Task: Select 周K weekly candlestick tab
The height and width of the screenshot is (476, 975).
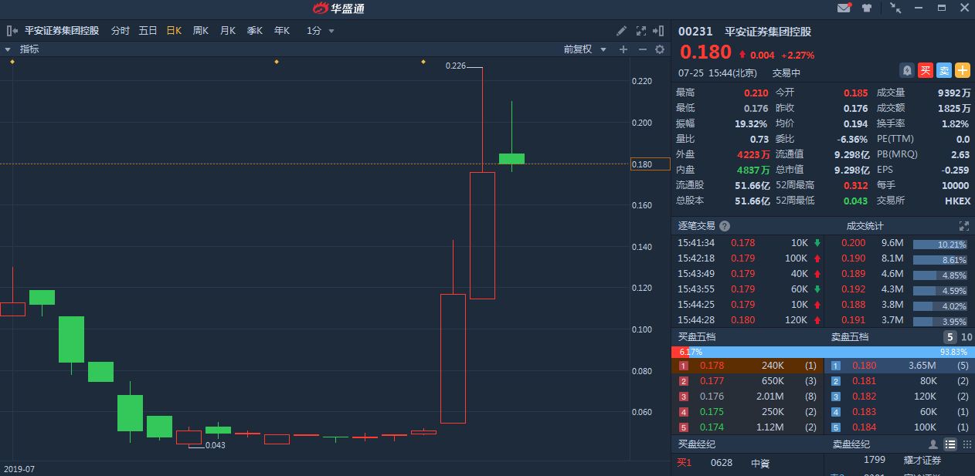Action: click(201, 31)
